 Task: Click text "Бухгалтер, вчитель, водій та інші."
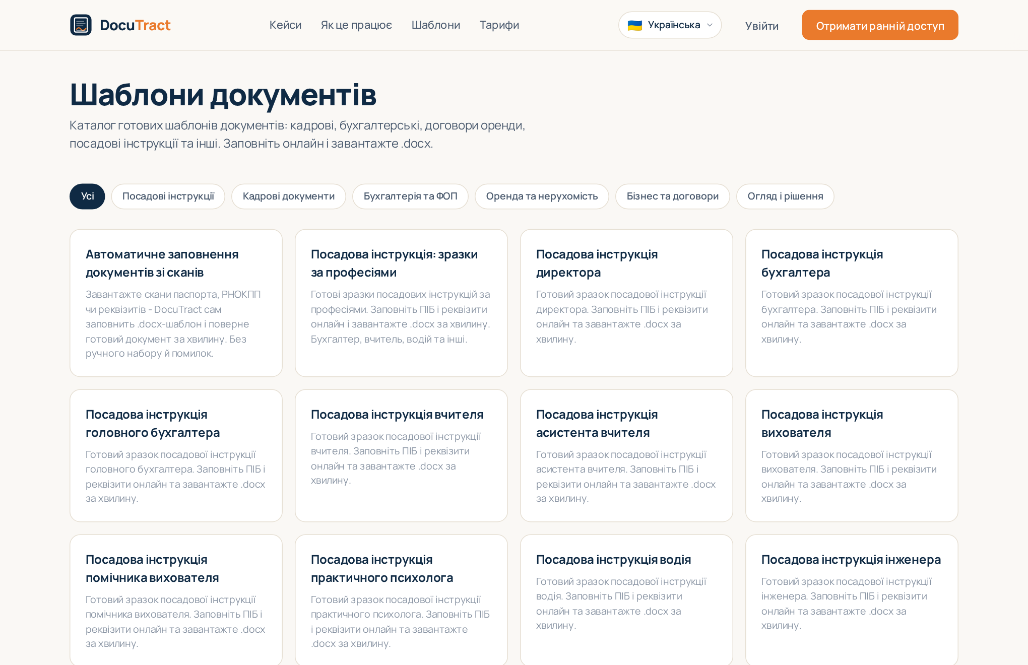pyautogui.click(x=389, y=339)
